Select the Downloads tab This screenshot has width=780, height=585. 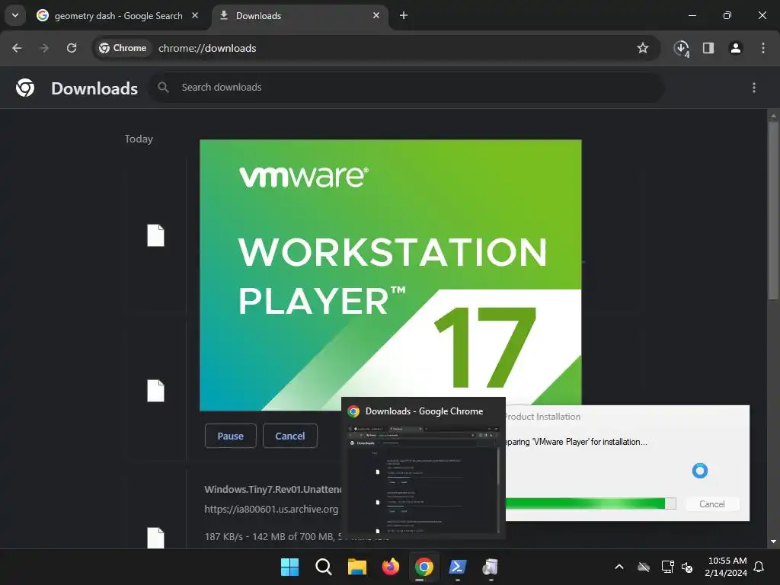[x=300, y=16]
